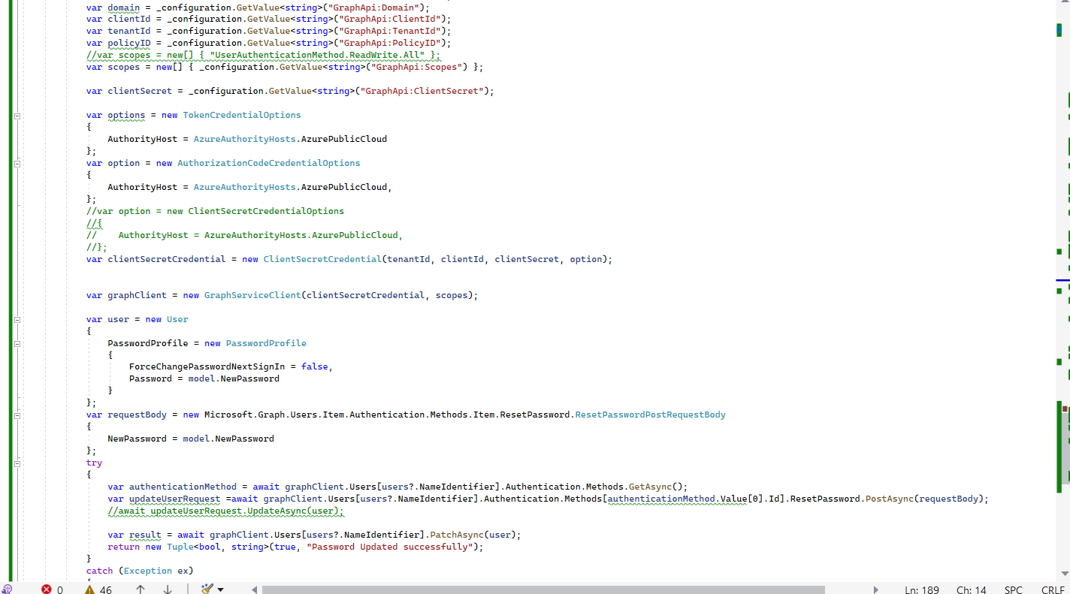
Task: Click the ClientSecretCredential constructor type
Action: pos(322,259)
